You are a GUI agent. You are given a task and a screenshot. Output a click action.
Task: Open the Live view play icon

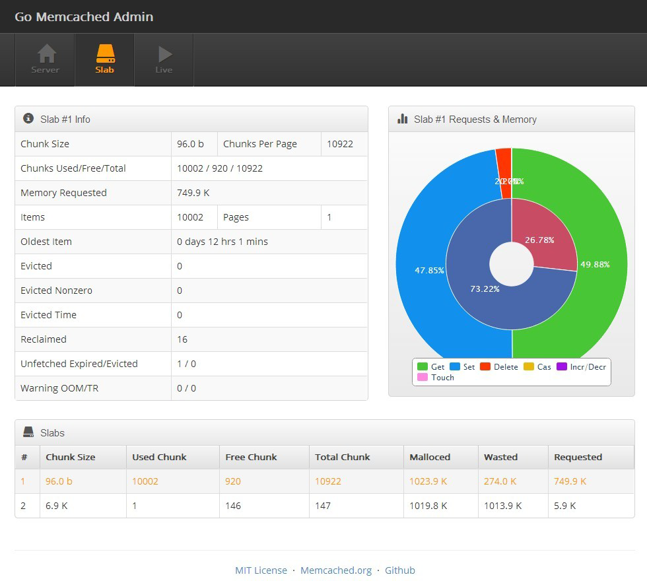coord(163,53)
